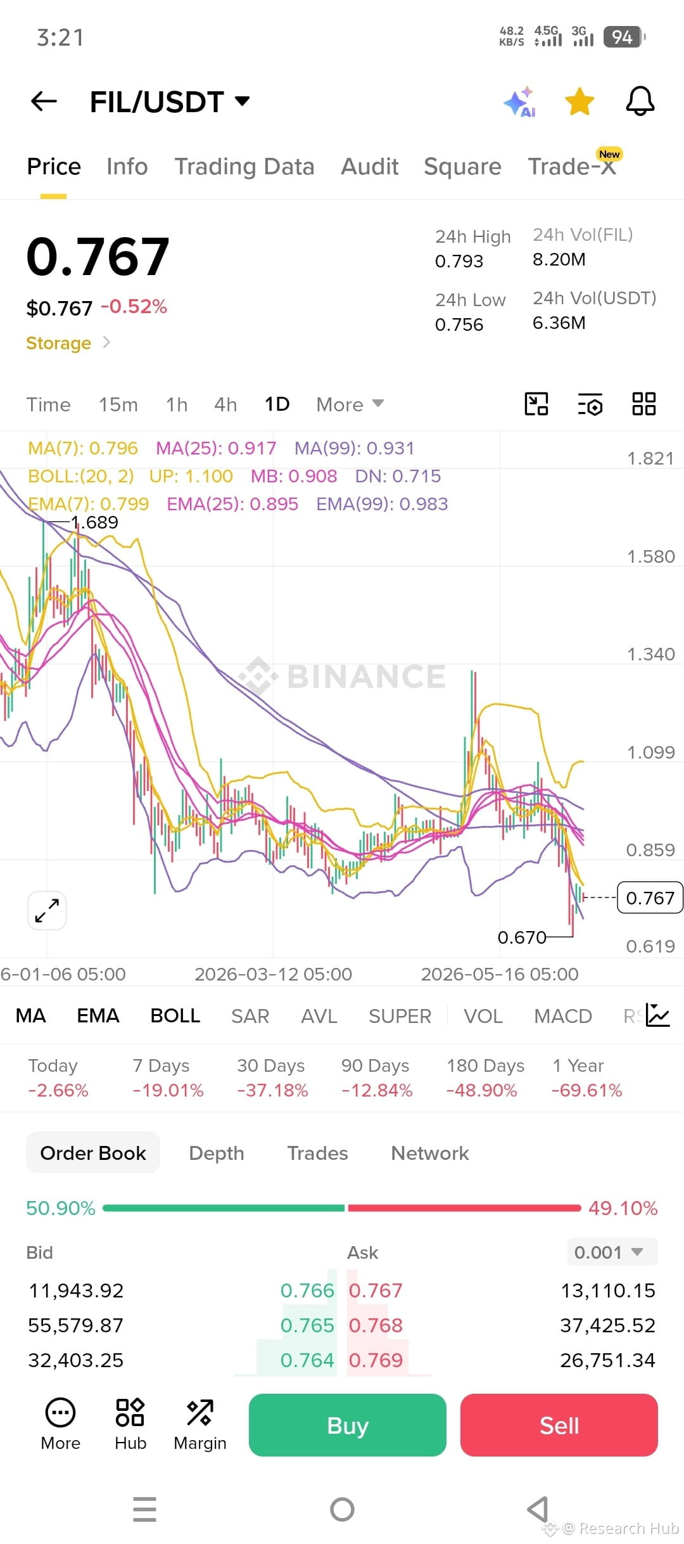Open Margin trading icon
This screenshot has height=1544, width=684.
click(x=200, y=1425)
